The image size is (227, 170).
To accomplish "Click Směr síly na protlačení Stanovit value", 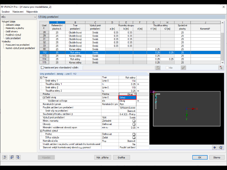I will 128,111.
